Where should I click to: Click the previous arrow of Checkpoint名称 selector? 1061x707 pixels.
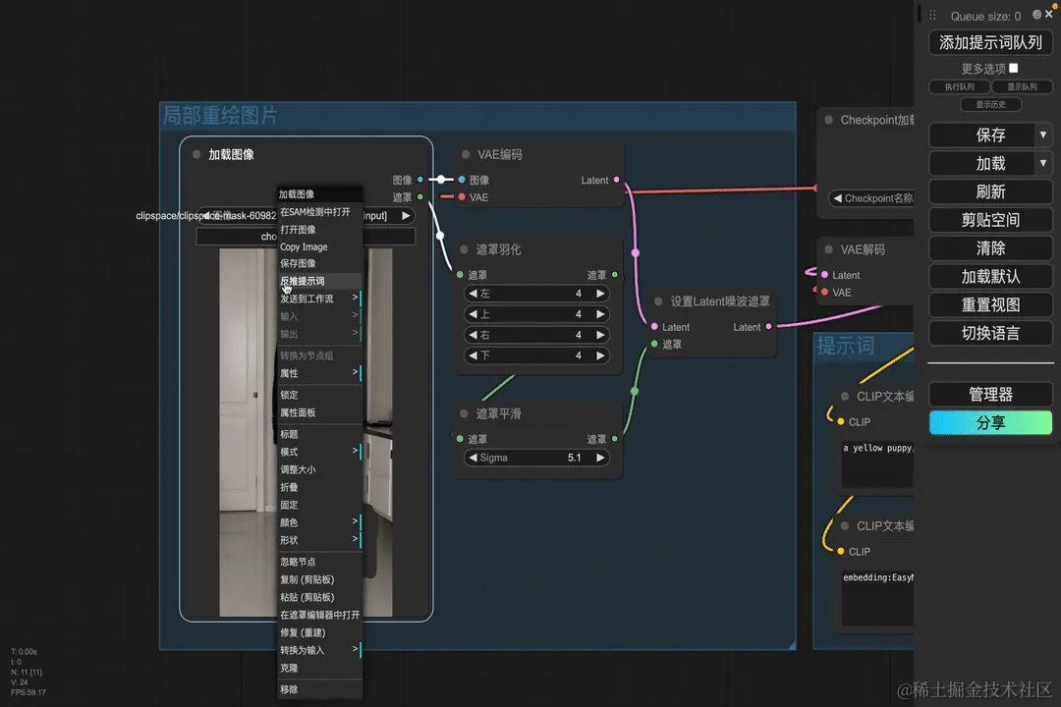tap(838, 198)
